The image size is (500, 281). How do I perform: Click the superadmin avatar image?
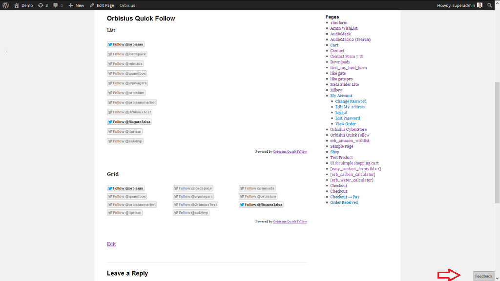click(x=479, y=5)
